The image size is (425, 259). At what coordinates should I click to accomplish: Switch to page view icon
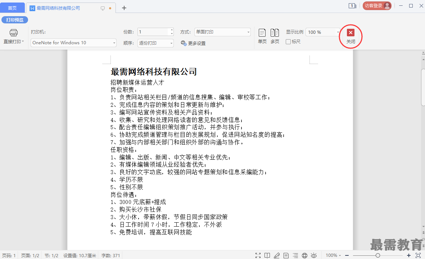tap(286, 255)
